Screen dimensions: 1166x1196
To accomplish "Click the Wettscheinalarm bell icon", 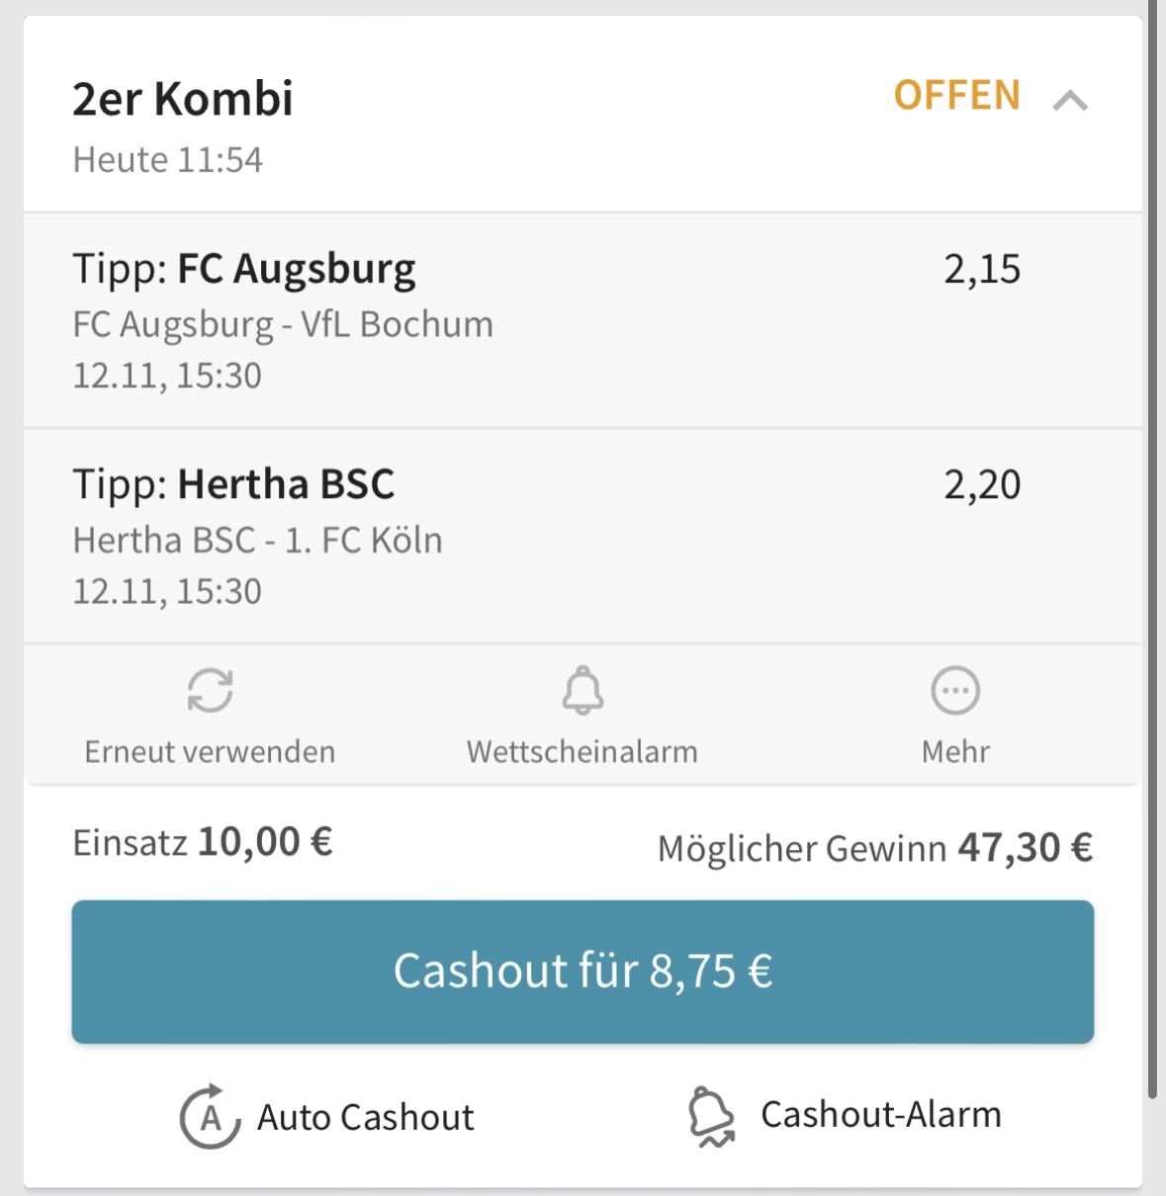I will pyautogui.click(x=583, y=690).
